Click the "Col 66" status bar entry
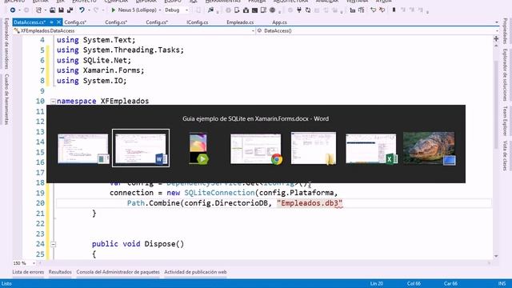The width and height of the screenshot is (512, 288). pyautogui.click(x=414, y=283)
